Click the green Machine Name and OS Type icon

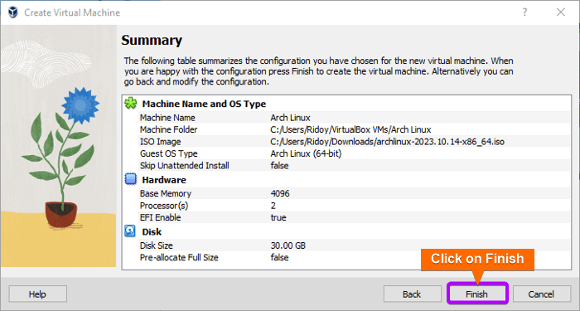coord(130,104)
